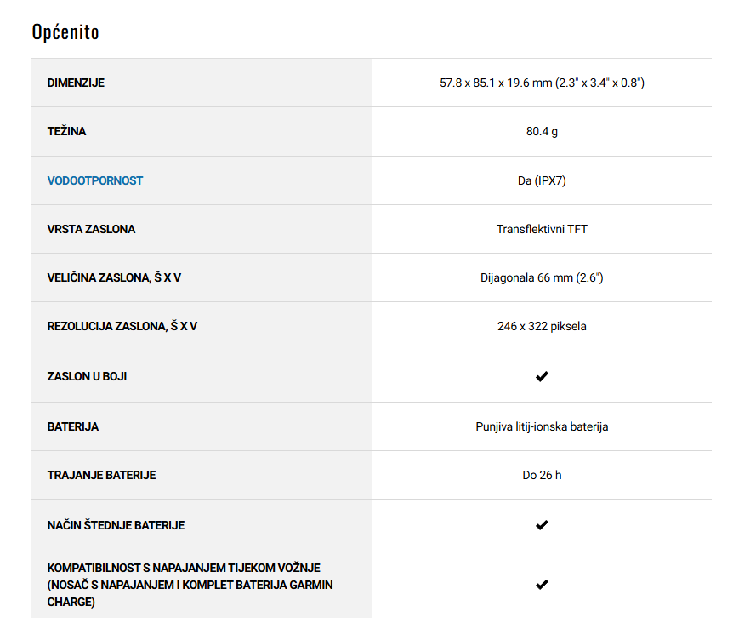Click the checkmark for NAČIN ŠTEDNJE BATERIJE
The width and height of the screenshot is (733, 640).
[542, 525]
